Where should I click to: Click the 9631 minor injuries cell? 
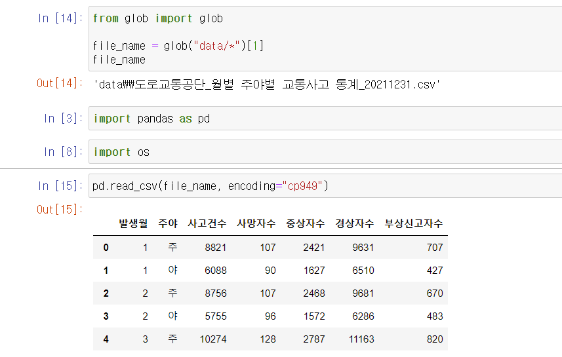point(363,248)
